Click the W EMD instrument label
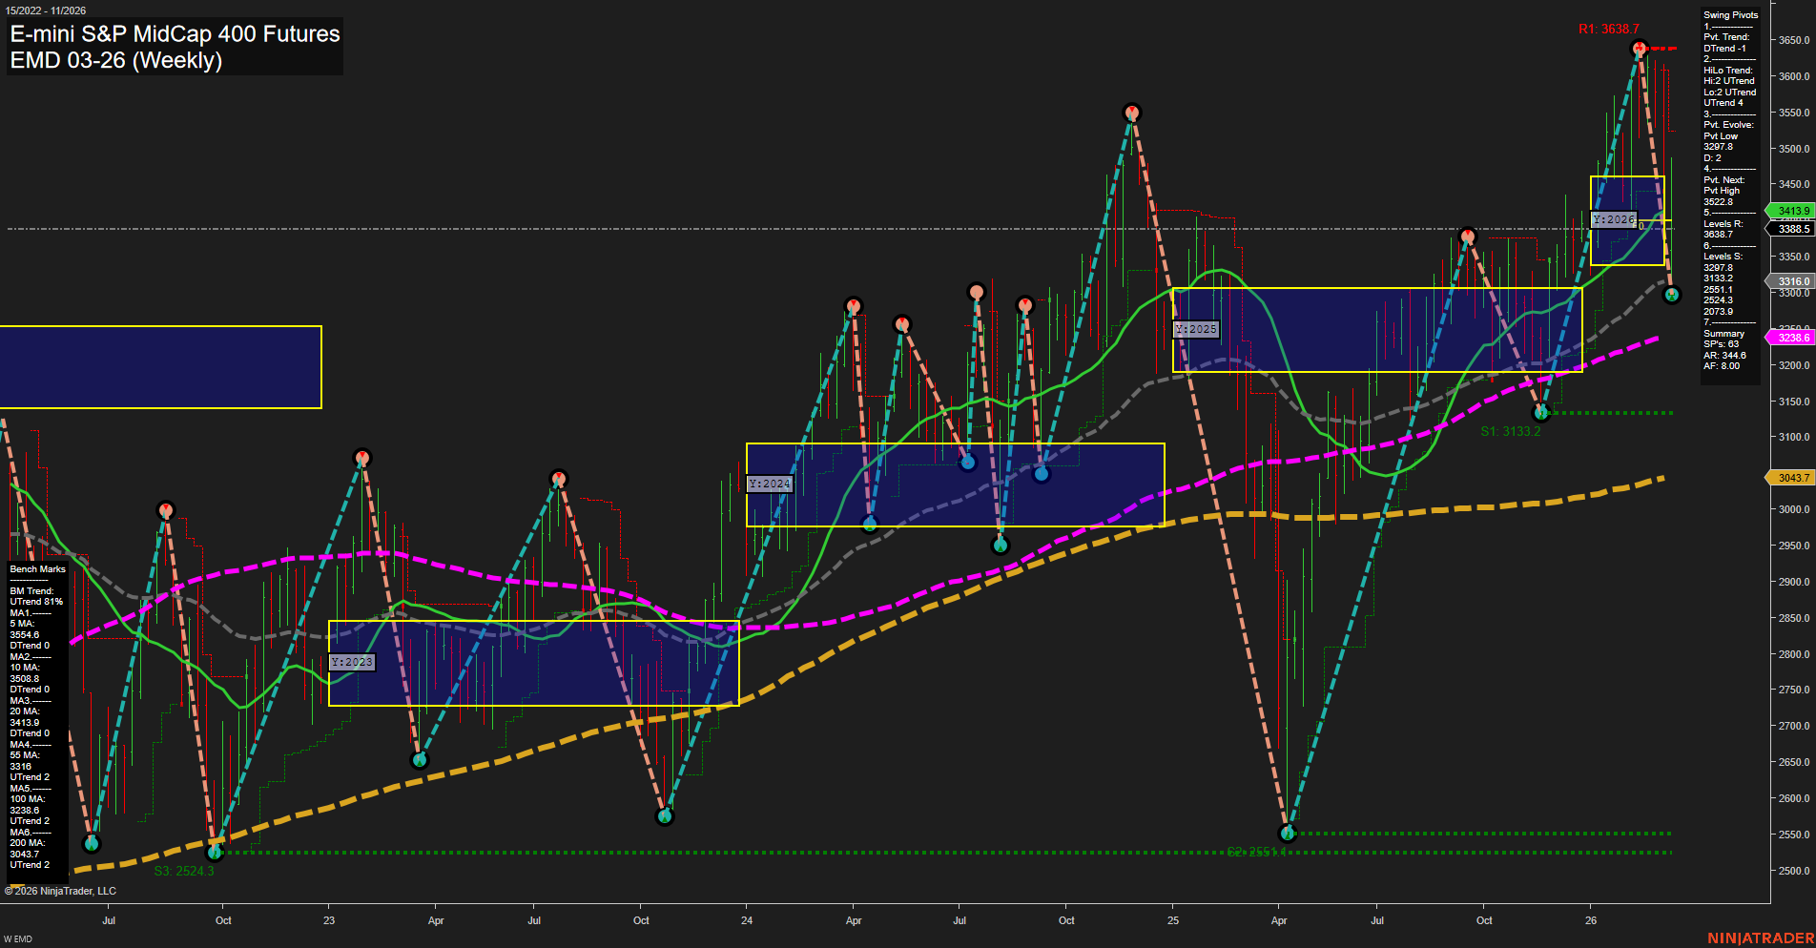This screenshot has width=1816, height=948. [18, 939]
